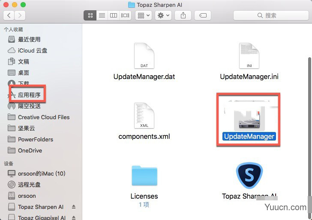Go forward in Finder navigation
This screenshot has height=220, width=312.
tap(20, 15)
